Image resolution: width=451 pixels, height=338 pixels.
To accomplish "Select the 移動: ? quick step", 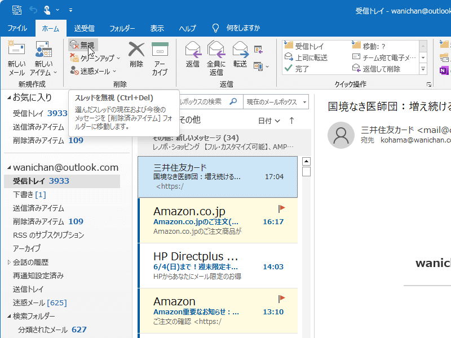I will point(369,46).
